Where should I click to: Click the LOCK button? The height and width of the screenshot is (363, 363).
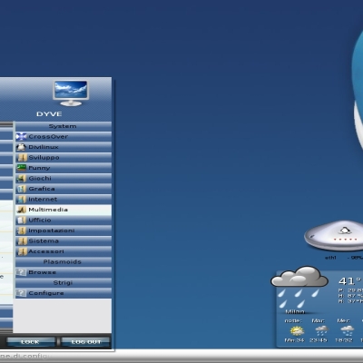pyautogui.click(x=31, y=342)
